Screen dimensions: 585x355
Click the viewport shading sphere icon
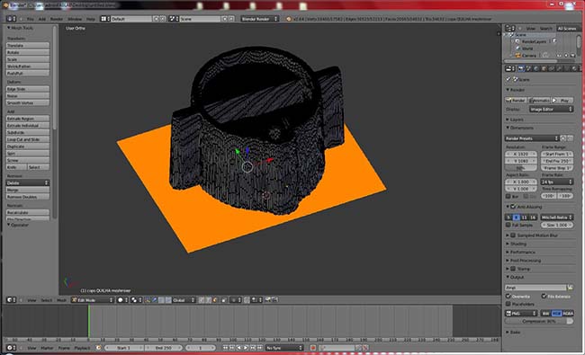click(122, 300)
